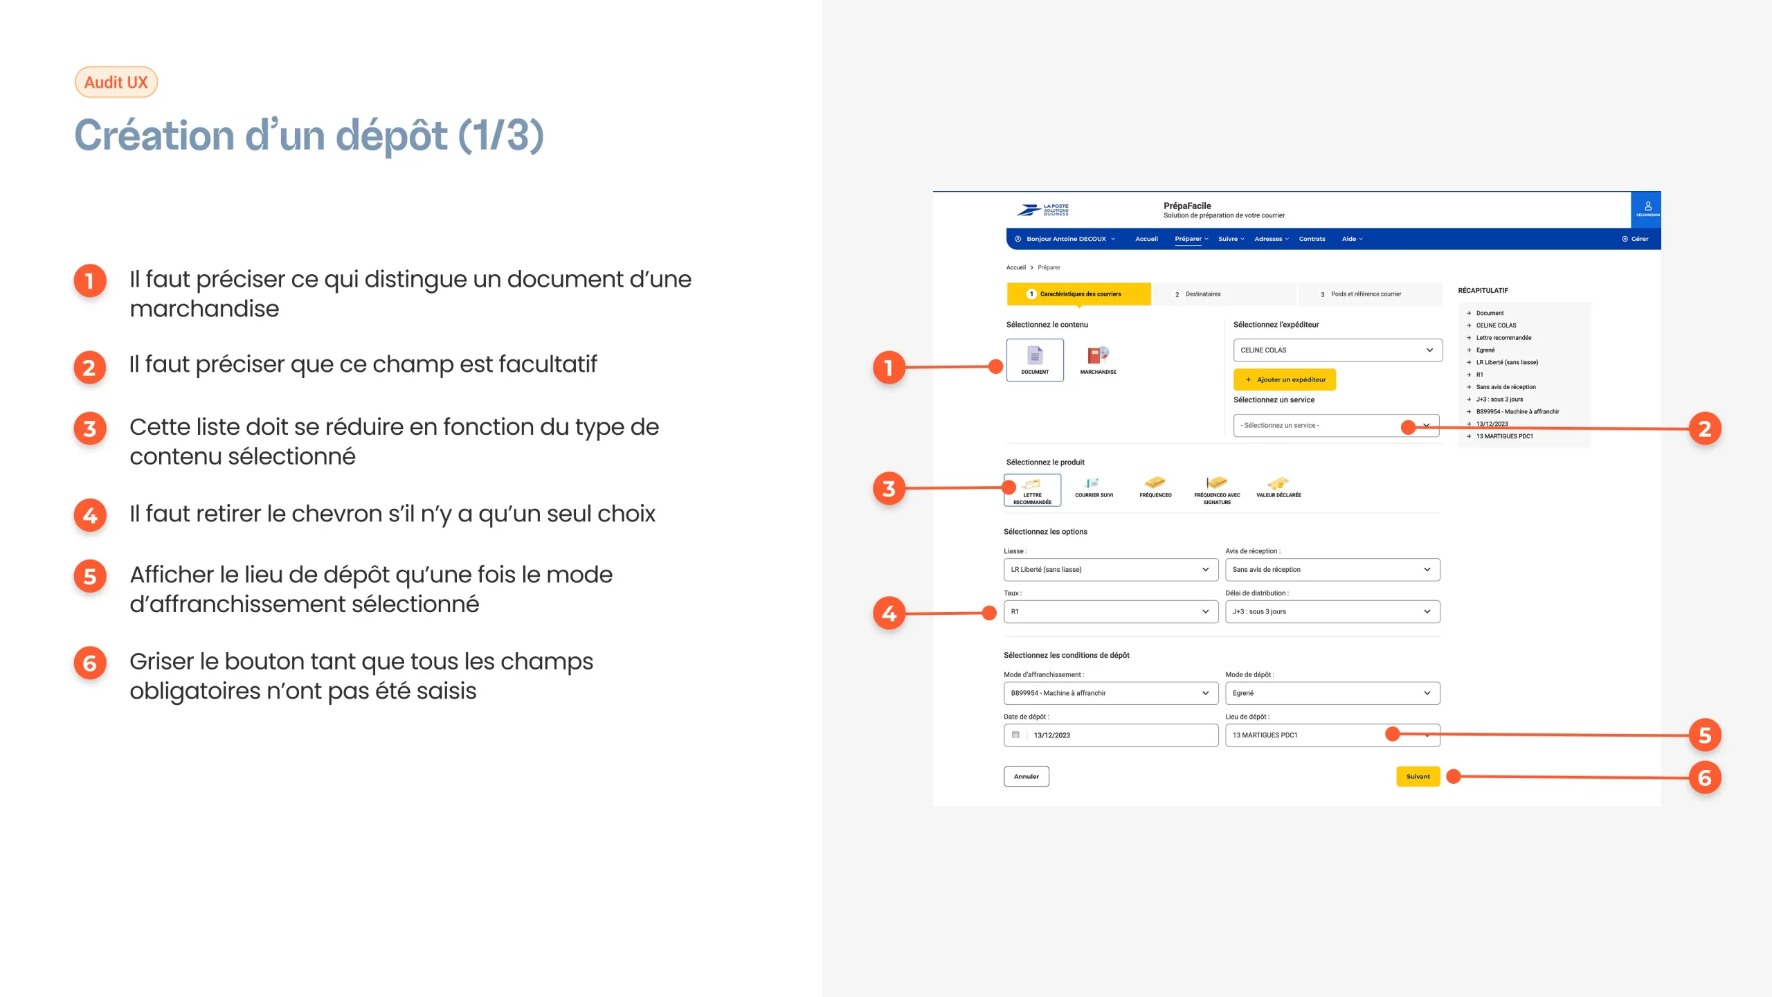Select the Document content type icon

pyautogui.click(x=1035, y=357)
